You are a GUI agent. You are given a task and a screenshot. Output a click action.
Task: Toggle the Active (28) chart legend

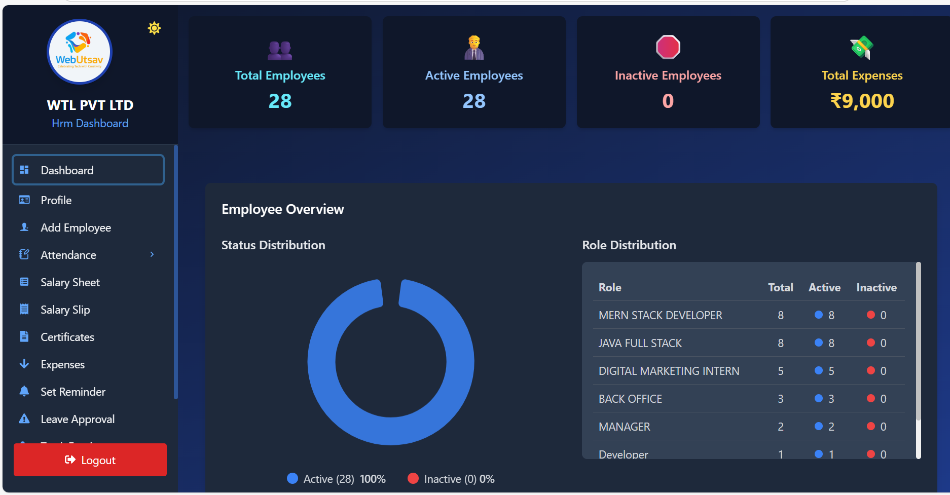coord(328,479)
